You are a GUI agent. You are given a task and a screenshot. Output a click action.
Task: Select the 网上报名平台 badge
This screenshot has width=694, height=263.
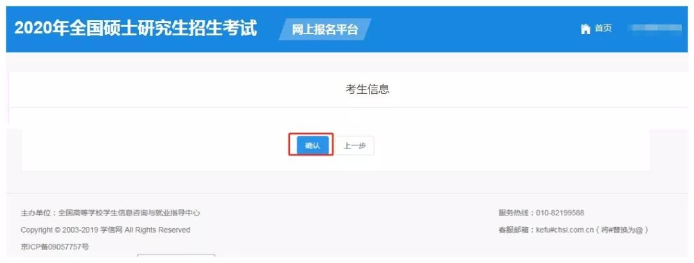pos(325,29)
